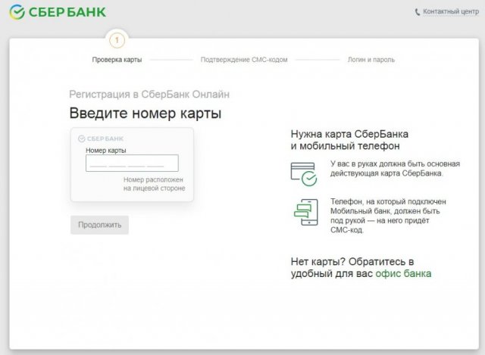Click the small Сбербанк logo on card

coord(101,139)
